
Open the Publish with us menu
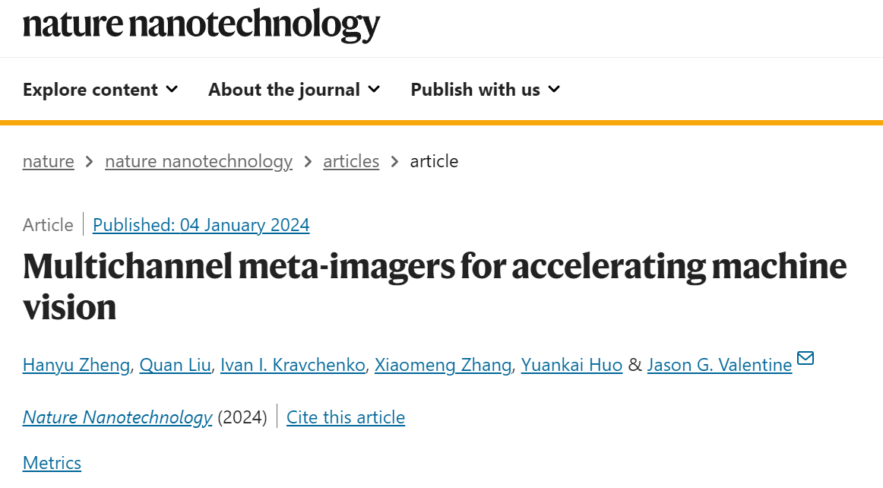click(x=486, y=90)
